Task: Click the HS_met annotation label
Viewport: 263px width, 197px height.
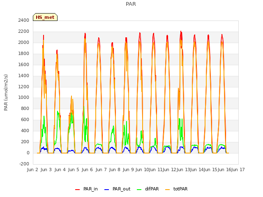Action: (45, 17)
